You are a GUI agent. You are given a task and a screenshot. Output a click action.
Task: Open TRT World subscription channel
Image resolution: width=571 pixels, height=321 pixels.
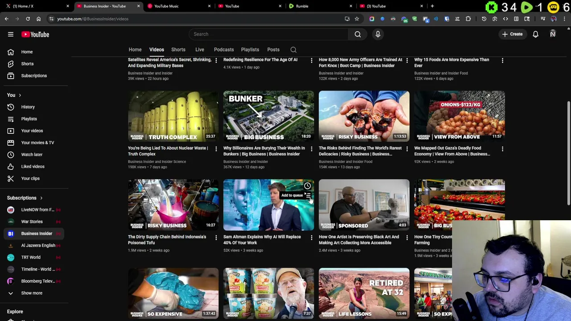(x=34, y=257)
